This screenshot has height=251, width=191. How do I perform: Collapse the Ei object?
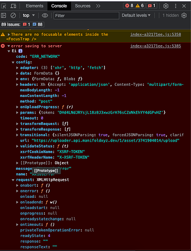9,51
